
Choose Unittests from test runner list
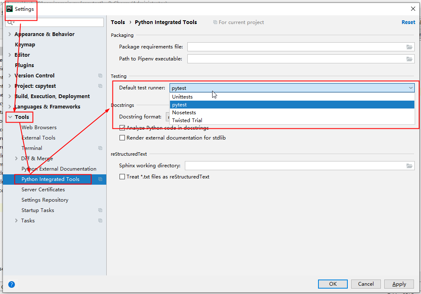(x=292, y=97)
